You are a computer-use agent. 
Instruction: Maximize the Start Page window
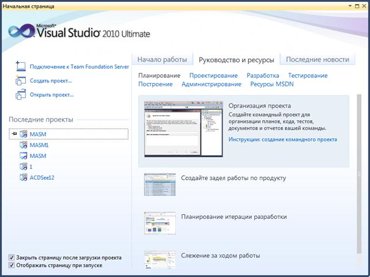pyautogui.click(x=357, y=6)
